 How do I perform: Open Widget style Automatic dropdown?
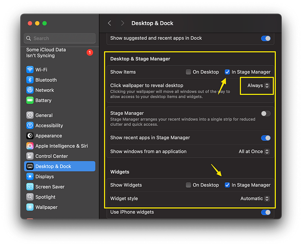click(255, 198)
